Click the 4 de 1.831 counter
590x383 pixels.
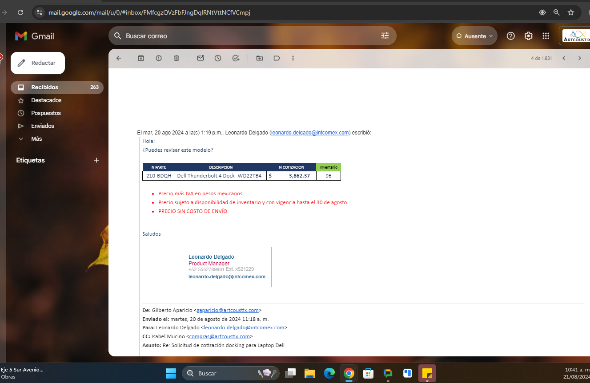541,58
